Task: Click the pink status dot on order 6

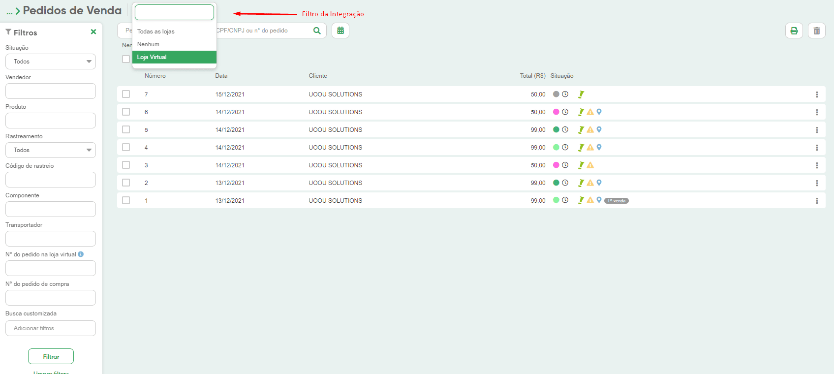Action: click(556, 112)
